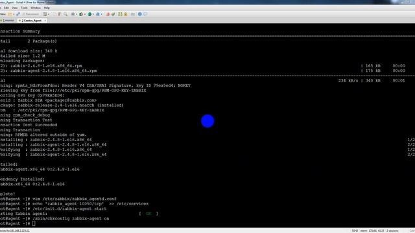415x233 pixels.
Task: Click 'Transaction Test Succeeded' line
Action: [x=29, y=125]
